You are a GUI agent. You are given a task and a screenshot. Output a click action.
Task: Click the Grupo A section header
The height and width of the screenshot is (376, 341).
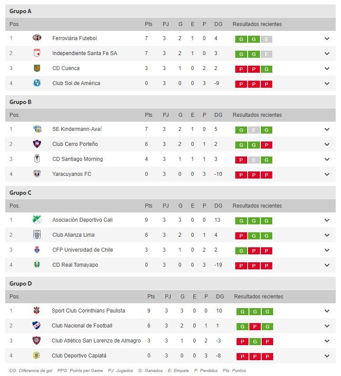point(21,11)
